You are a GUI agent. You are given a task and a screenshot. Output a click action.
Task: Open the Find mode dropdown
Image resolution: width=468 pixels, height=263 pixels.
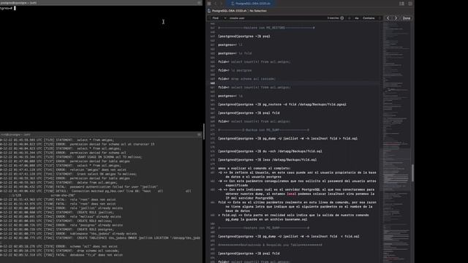(219, 18)
